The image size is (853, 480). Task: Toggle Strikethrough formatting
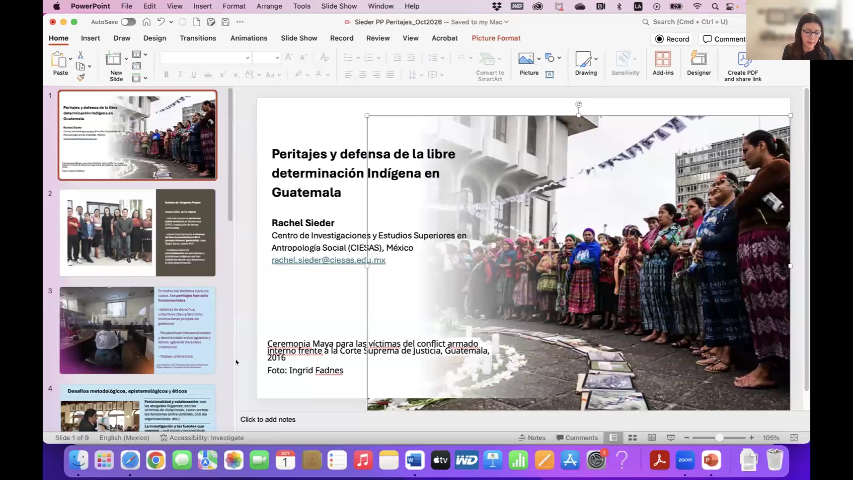pos(208,75)
